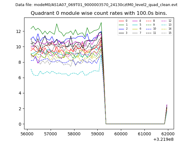This screenshot has width=193, height=145.
Task: Click the x-axis tick label 59000
Action: click(97, 134)
